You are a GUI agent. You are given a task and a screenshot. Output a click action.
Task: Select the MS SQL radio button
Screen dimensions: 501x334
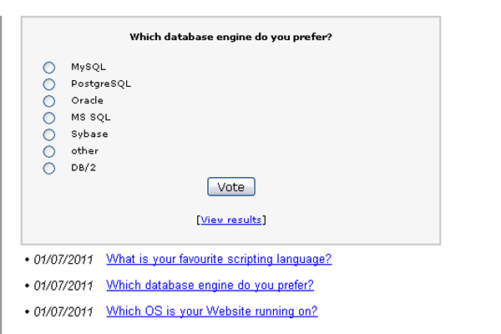49,118
